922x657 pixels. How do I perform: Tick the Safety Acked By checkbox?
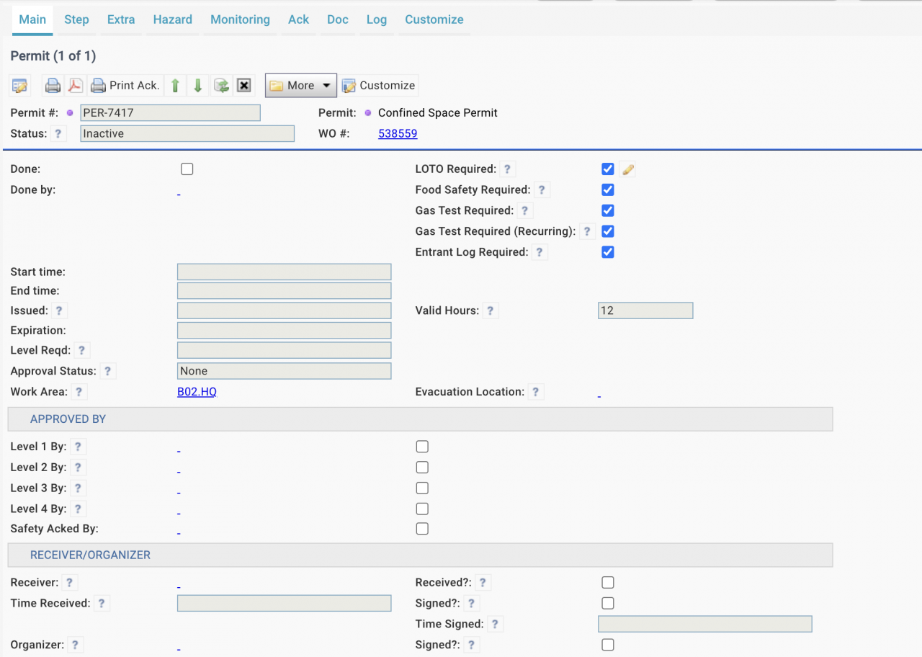point(422,529)
